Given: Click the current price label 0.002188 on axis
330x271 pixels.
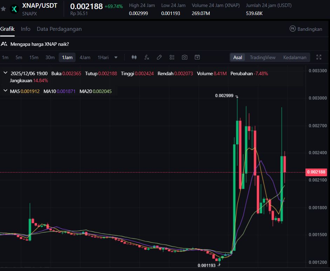Looking at the screenshot, I should click(317, 172).
